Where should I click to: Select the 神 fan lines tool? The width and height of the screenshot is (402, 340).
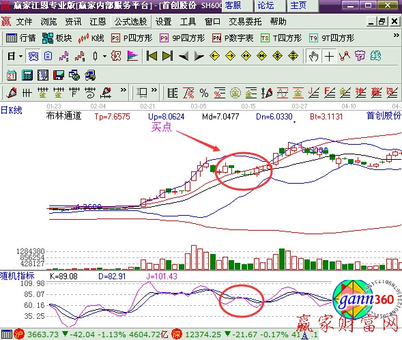coord(361,93)
